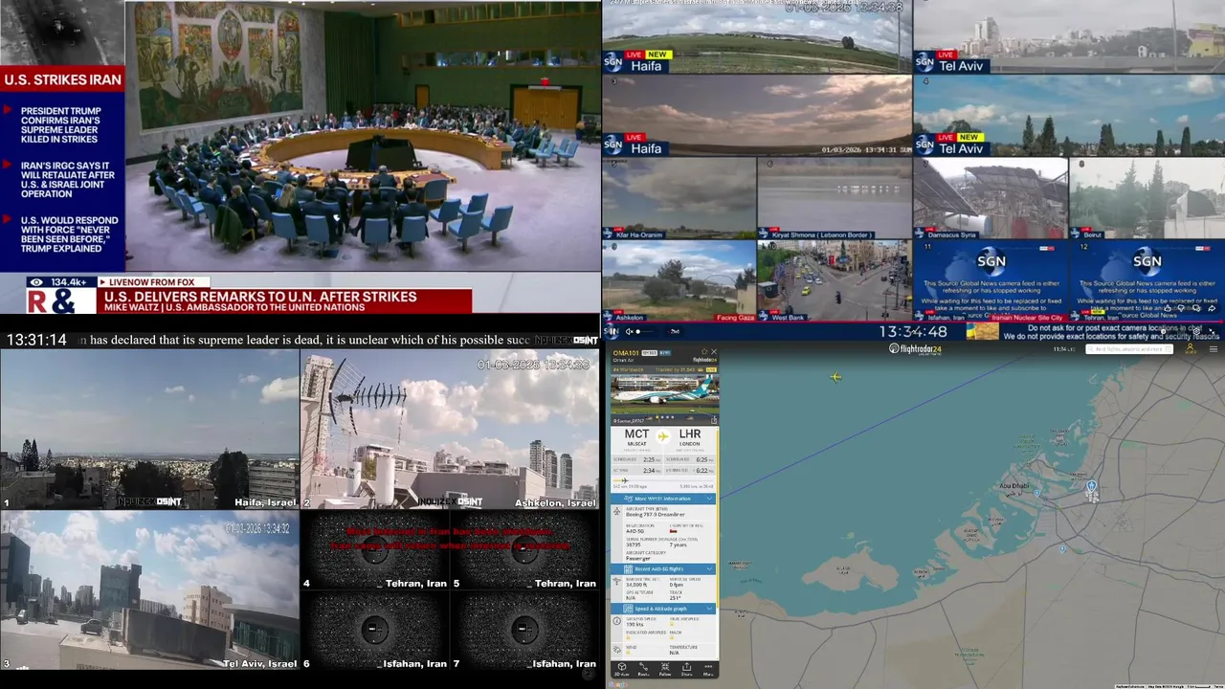Share the SGN stream arrow icon
The width and height of the screenshot is (1225, 689).
[x=1212, y=308]
